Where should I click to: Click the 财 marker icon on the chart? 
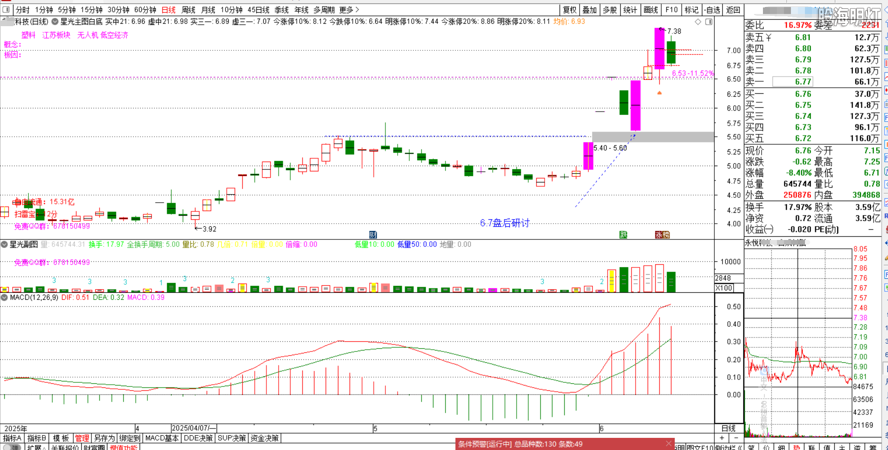point(373,234)
